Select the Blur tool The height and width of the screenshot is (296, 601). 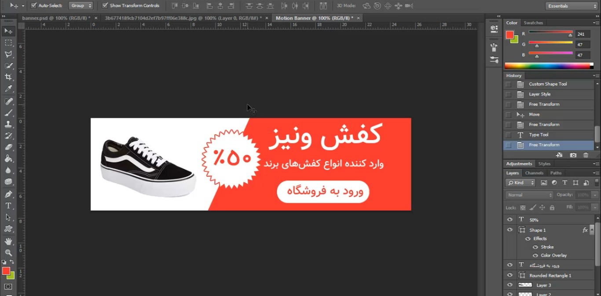click(x=8, y=170)
